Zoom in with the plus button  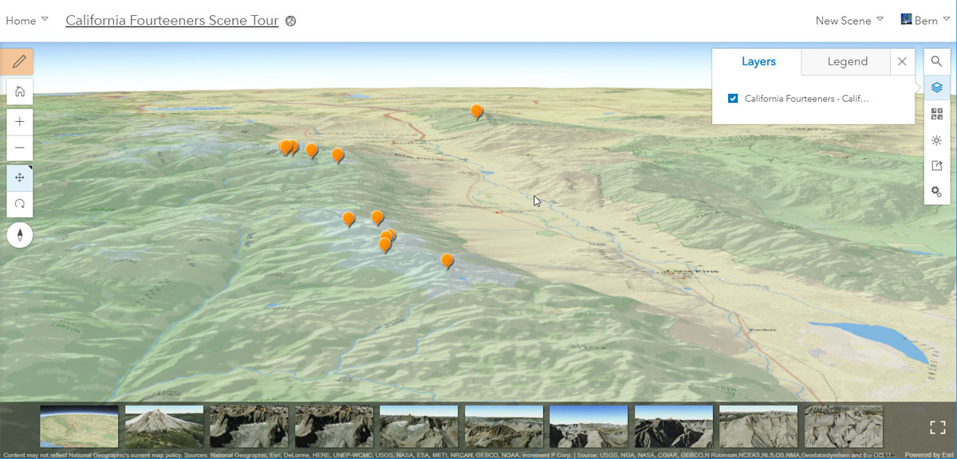(x=19, y=122)
